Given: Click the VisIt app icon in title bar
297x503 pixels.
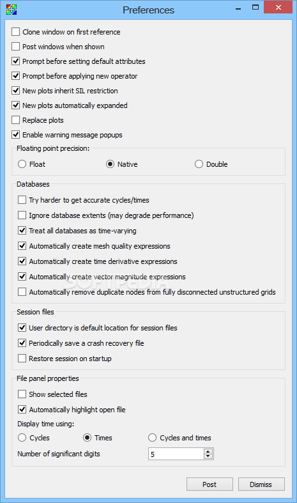Looking at the screenshot, I should click(11, 10).
